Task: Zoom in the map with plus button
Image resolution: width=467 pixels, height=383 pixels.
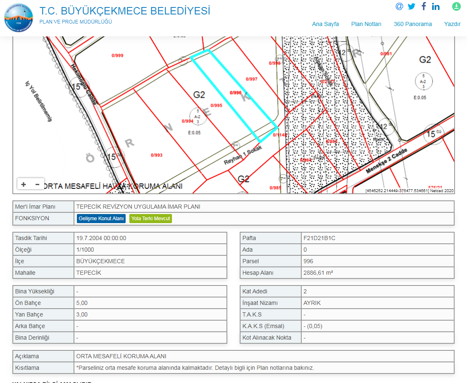Action: point(24,184)
